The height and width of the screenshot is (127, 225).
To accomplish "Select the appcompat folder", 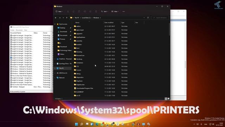I will point(80,30).
